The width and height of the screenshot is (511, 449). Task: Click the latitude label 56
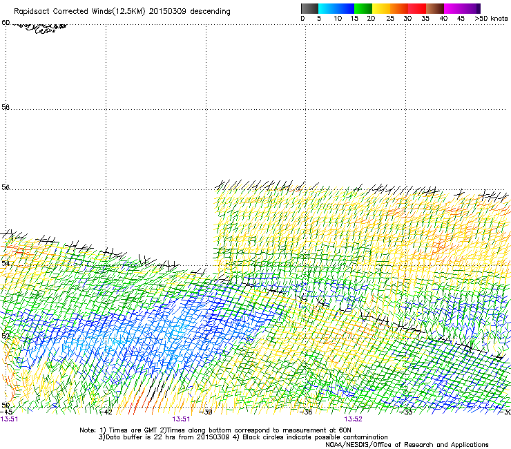coord(6,187)
